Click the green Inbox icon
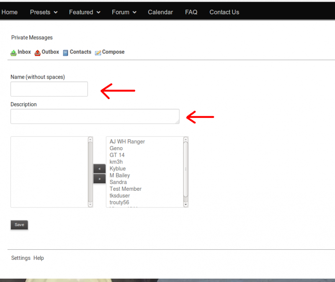 tap(13, 53)
